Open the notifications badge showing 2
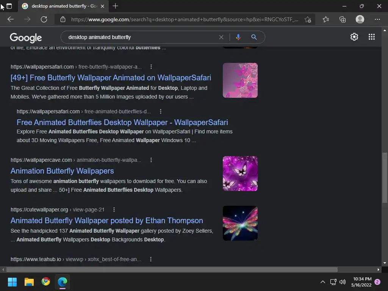 pos(377,282)
